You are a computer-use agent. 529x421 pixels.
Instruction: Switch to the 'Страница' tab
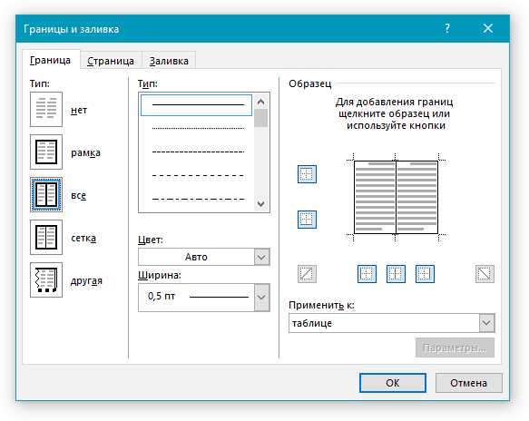pos(111,61)
